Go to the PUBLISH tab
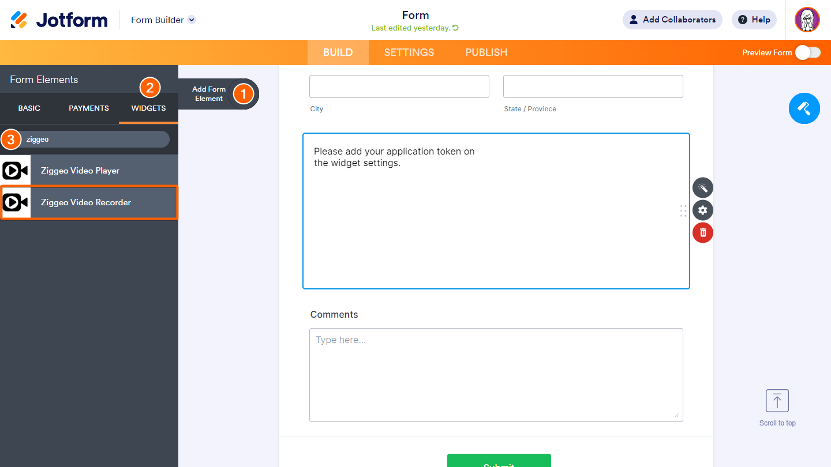831x467 pixels. tap(486, 52)
